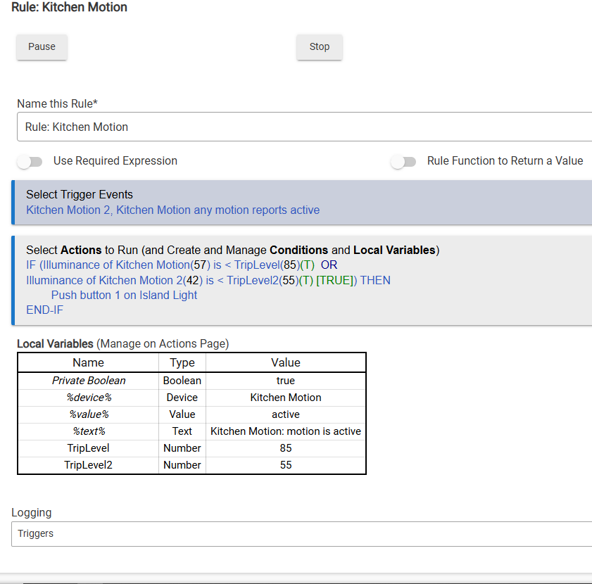Viewport: 592px width, 584px height.
Task: Open the Logging dropdown
Action: 303,534
